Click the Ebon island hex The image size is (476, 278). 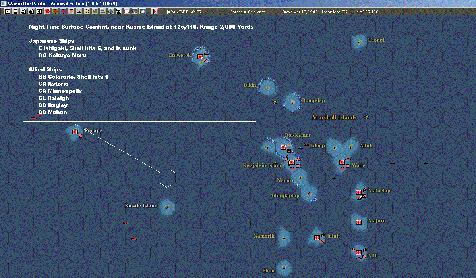(x=284, y=268)
